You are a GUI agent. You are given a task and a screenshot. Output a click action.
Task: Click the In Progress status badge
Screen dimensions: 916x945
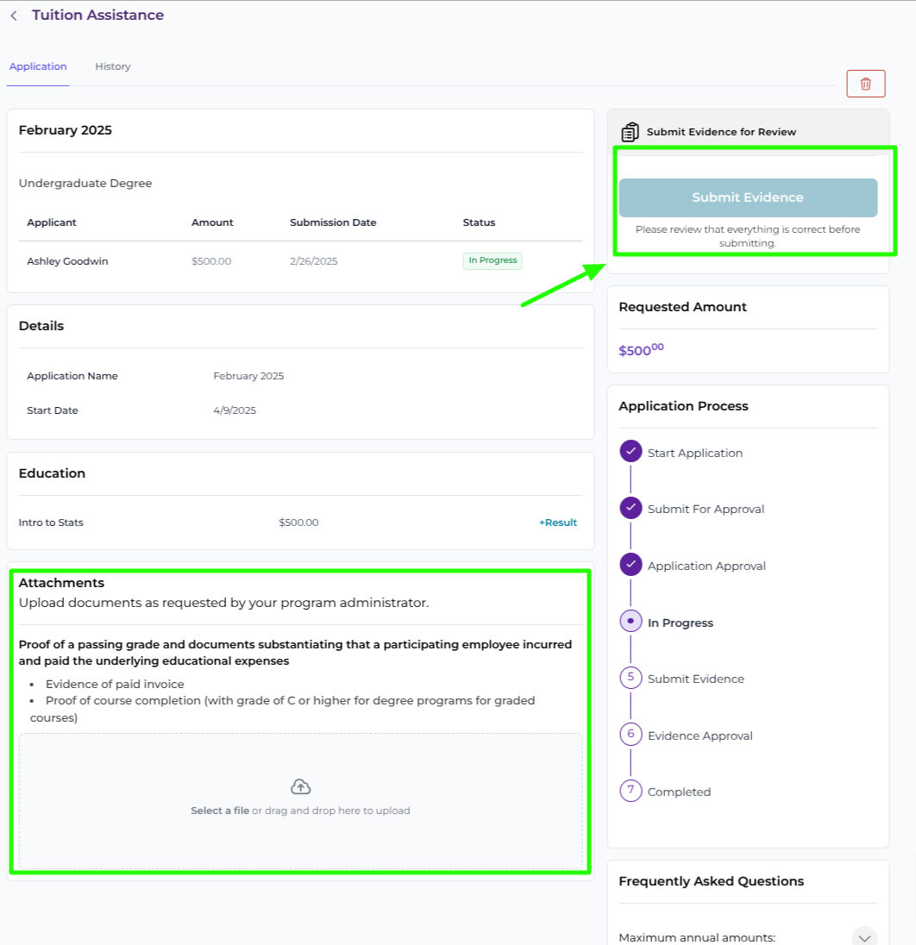pyautogui.click(x=493, y=260)
